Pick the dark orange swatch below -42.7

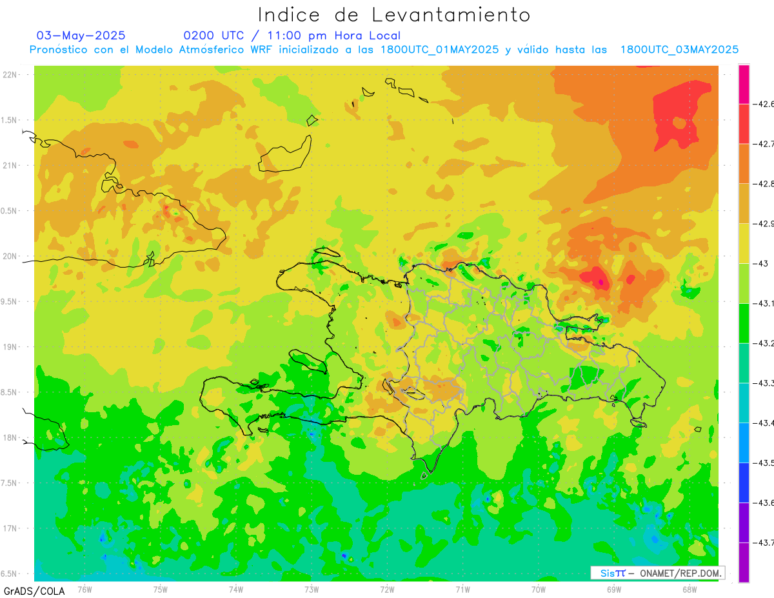(744, 164)
